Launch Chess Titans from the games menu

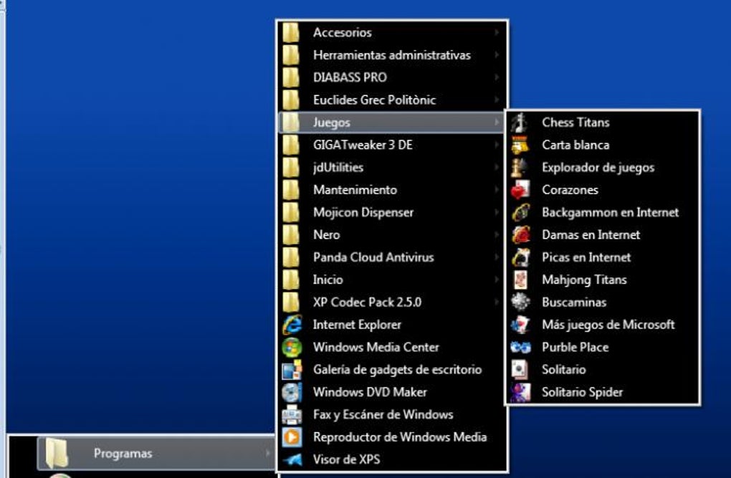(x=575, y=122)
